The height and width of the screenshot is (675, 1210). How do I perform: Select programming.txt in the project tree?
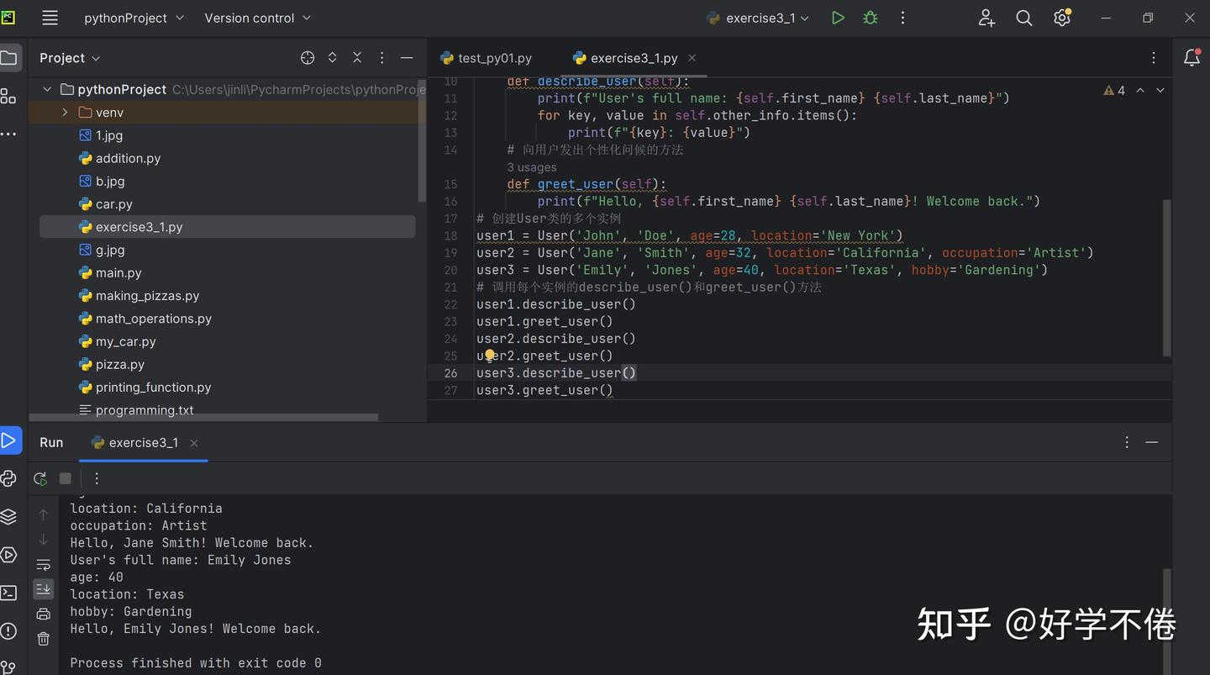point(136,410)
